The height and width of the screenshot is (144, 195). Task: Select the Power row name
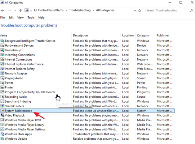9,83
